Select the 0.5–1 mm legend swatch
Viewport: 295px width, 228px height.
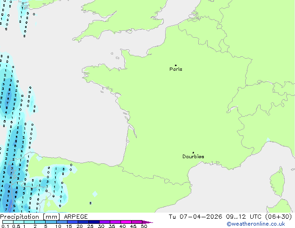(19, 222)
